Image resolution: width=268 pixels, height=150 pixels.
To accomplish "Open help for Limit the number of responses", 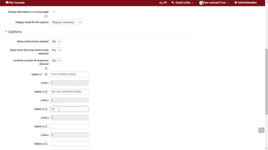I will tap(46, 68).
